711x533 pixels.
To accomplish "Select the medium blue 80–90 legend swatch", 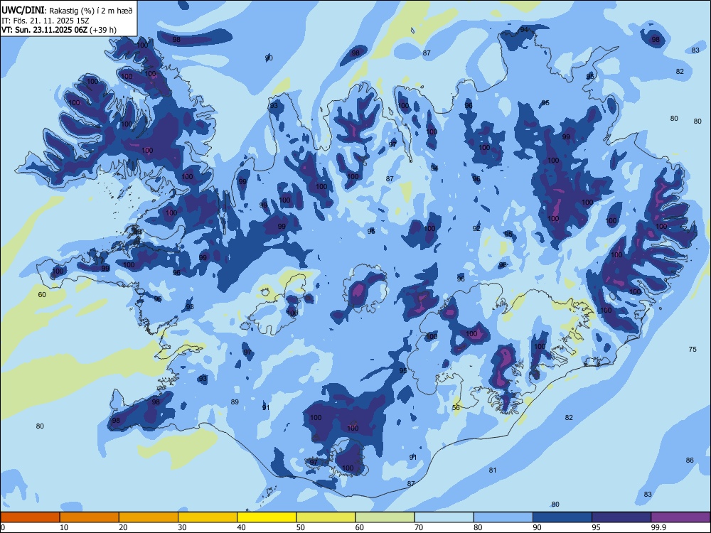I will tap(503, 517).
